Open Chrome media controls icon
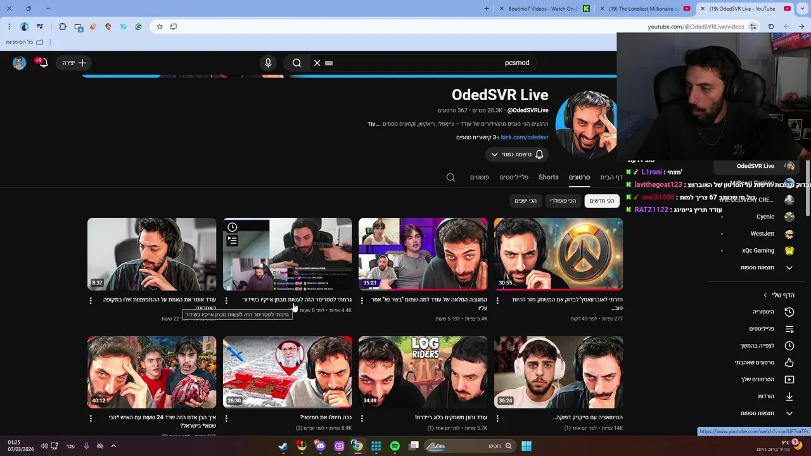 (x=39, y=27)
